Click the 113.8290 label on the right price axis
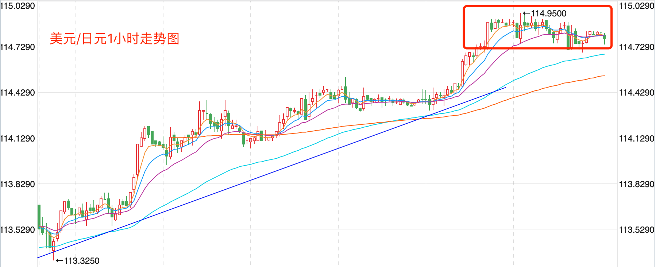The image size is (656, 267). tap(637, 184)
